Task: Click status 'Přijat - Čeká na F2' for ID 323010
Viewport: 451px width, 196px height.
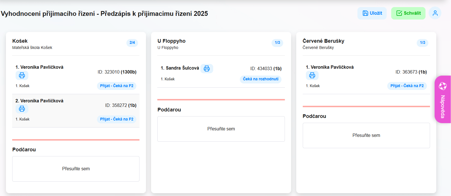Action: [x=117, y=86]
